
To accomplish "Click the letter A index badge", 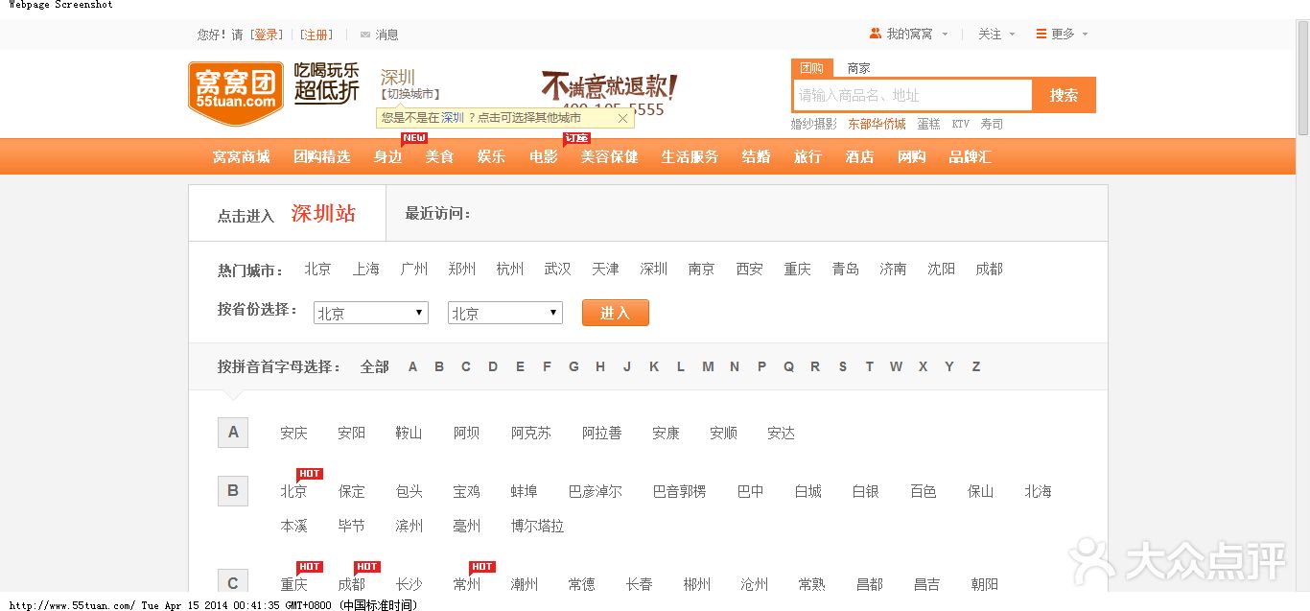I will pos(233,433).
